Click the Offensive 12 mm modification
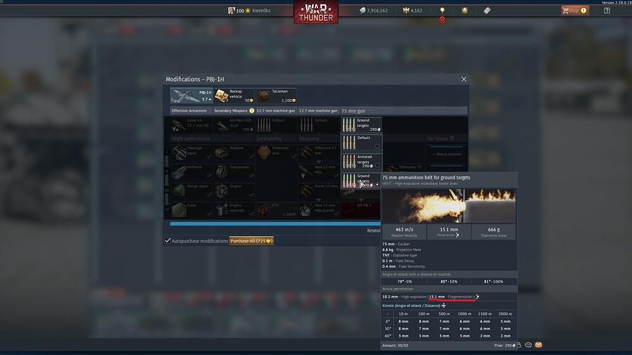 (x=319, y=153)
